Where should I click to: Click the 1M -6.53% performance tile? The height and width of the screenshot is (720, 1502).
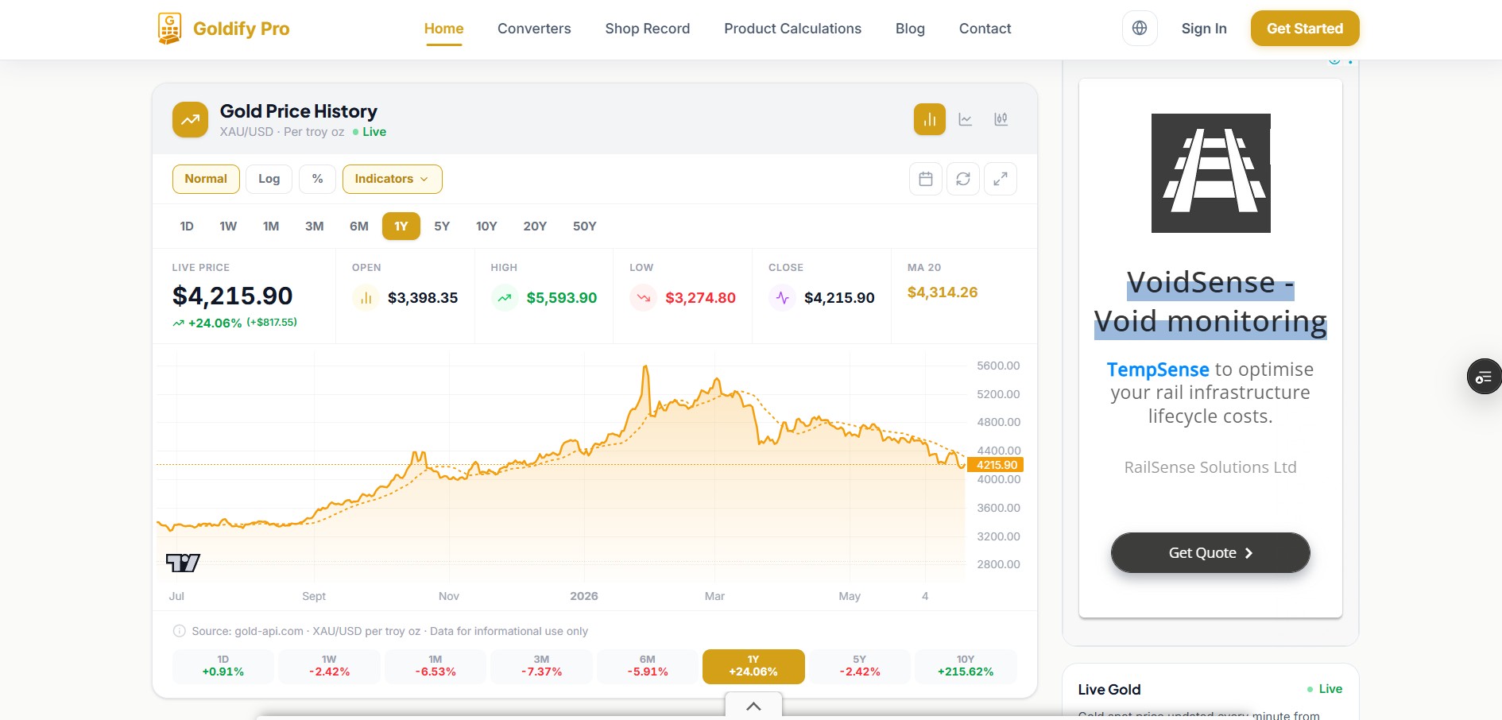coord(436,666)
